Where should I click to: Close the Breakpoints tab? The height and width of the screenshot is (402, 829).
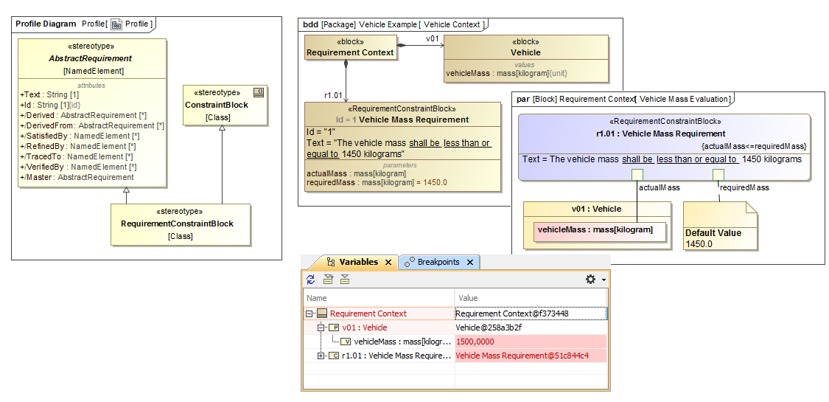click(469, 263)
